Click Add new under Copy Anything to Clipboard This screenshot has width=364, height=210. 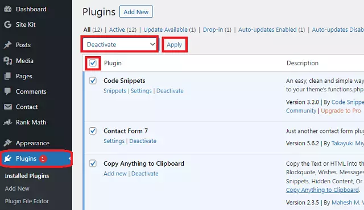click(x=115, y=174)
